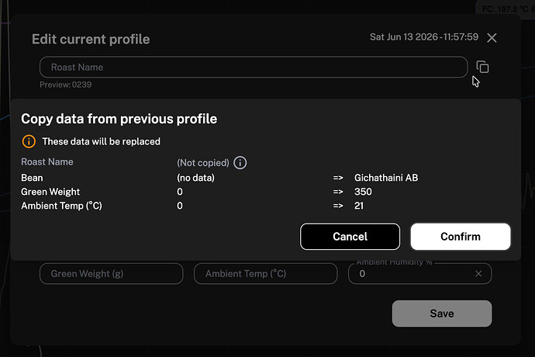Click the Ambient Humidity % field
This screenshot has width=535, height=357.
pyautogui.click(x=419, y=274)
